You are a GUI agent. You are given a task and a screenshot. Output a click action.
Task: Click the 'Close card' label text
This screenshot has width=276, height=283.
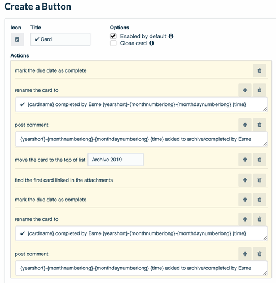click(133, 43)
